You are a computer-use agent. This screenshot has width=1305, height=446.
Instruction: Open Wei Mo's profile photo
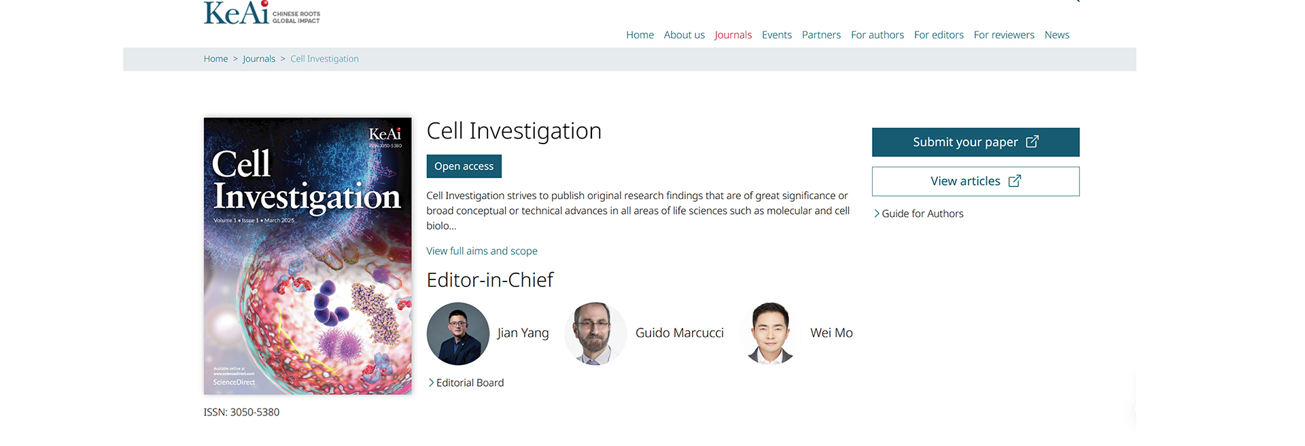click(770, 334)
